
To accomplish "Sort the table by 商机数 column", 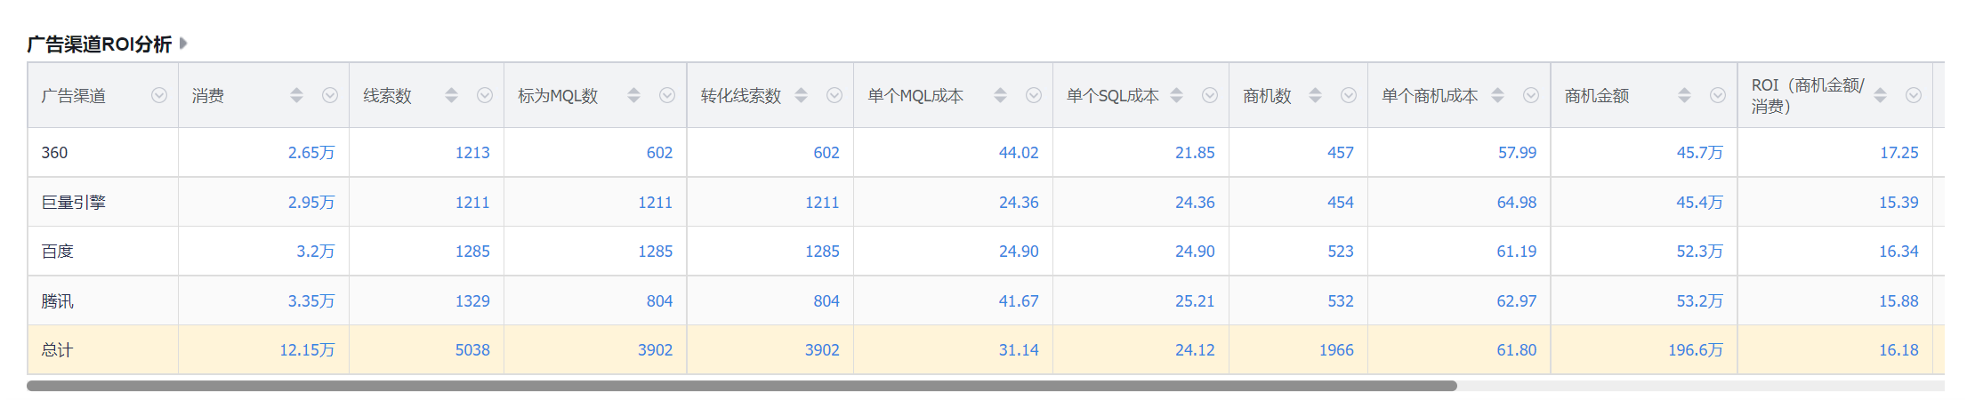I will coord(1315,95).
